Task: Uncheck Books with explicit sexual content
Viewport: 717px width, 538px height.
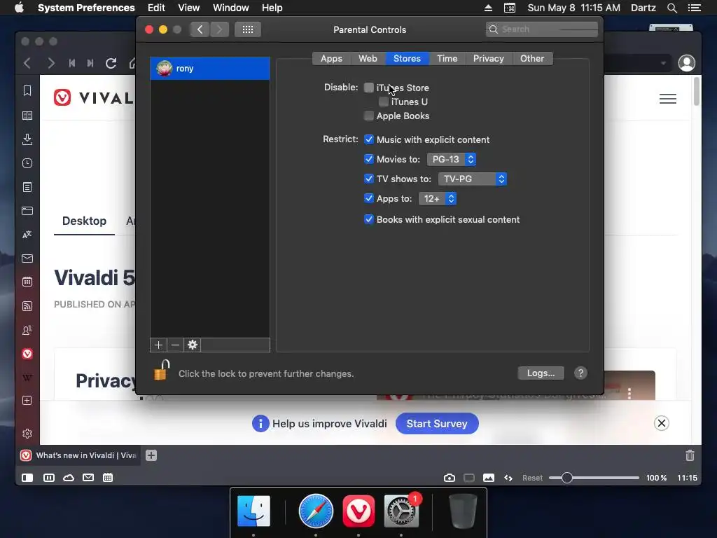Action: pyautogui.click(x=368, y=219)
